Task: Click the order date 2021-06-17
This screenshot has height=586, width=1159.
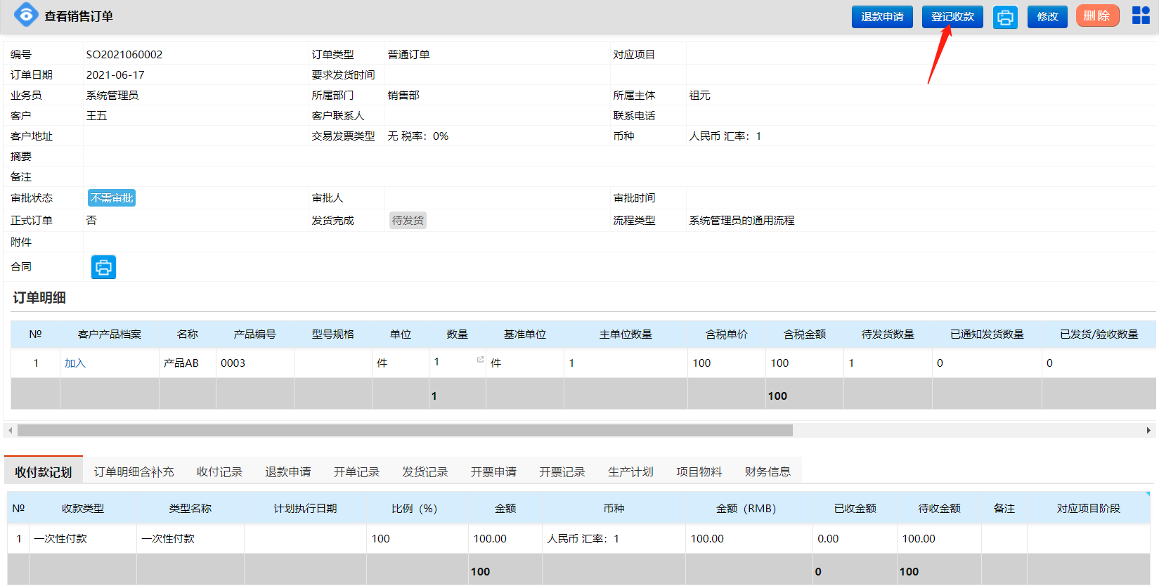Action: tap(115, 75)
